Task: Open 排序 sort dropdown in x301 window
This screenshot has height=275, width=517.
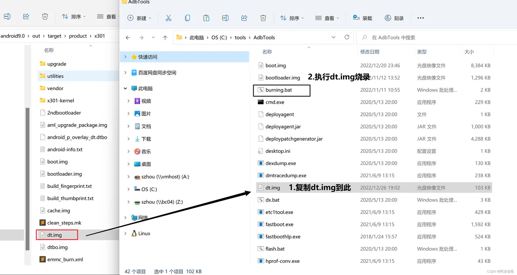Action: [x=73, y=16]
